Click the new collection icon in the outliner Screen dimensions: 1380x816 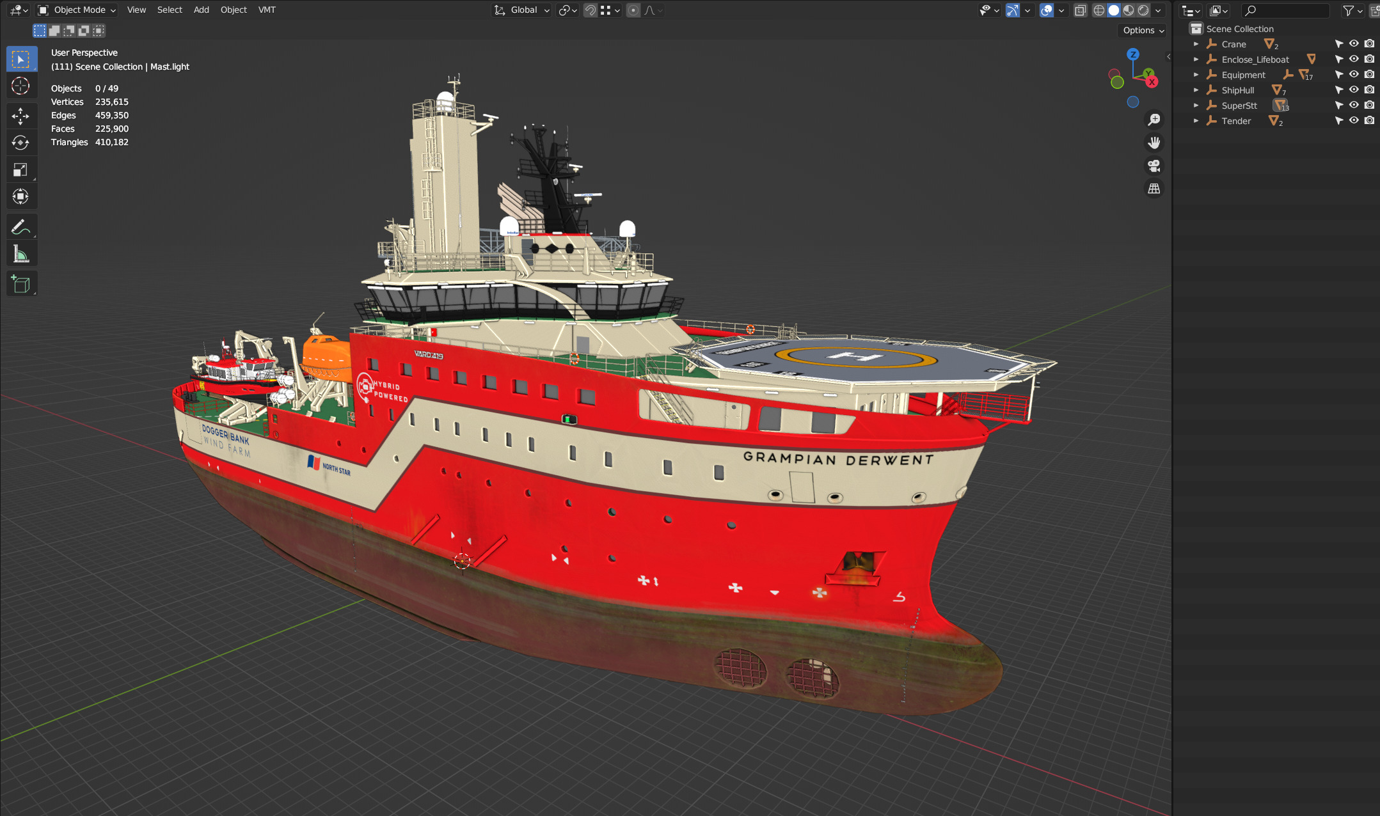coord(1374,10)
